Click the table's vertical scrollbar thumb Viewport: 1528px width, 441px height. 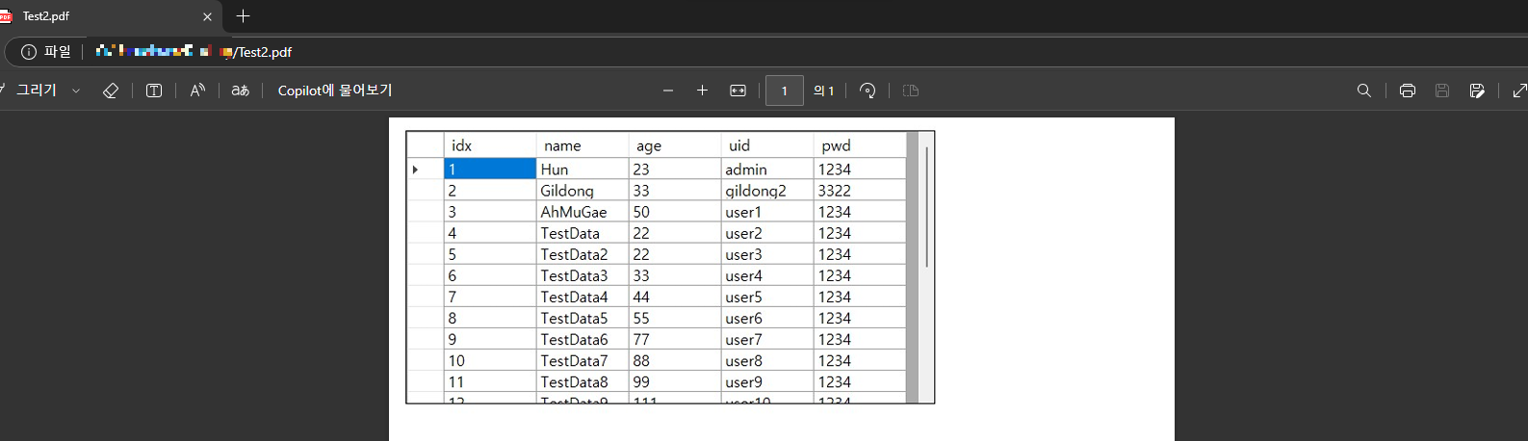[926, 207]
